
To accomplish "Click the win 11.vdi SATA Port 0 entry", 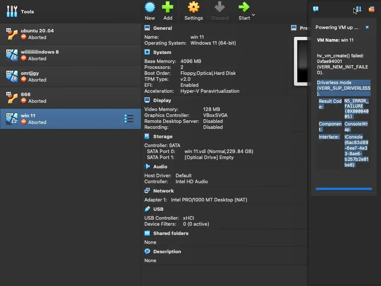I will pos(219,151).
